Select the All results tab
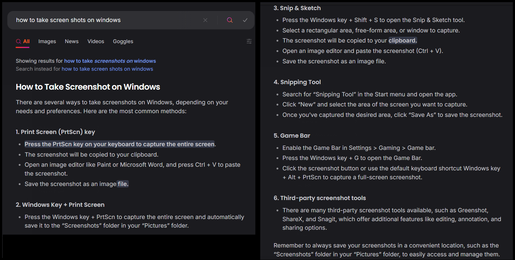This screenshot has width=515, height=260. click(23, 41)
